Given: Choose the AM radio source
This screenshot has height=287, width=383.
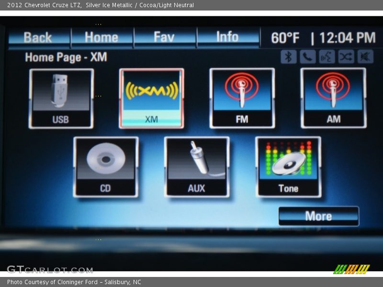Looking at the screenshot, I should click(x=333, y=98).
